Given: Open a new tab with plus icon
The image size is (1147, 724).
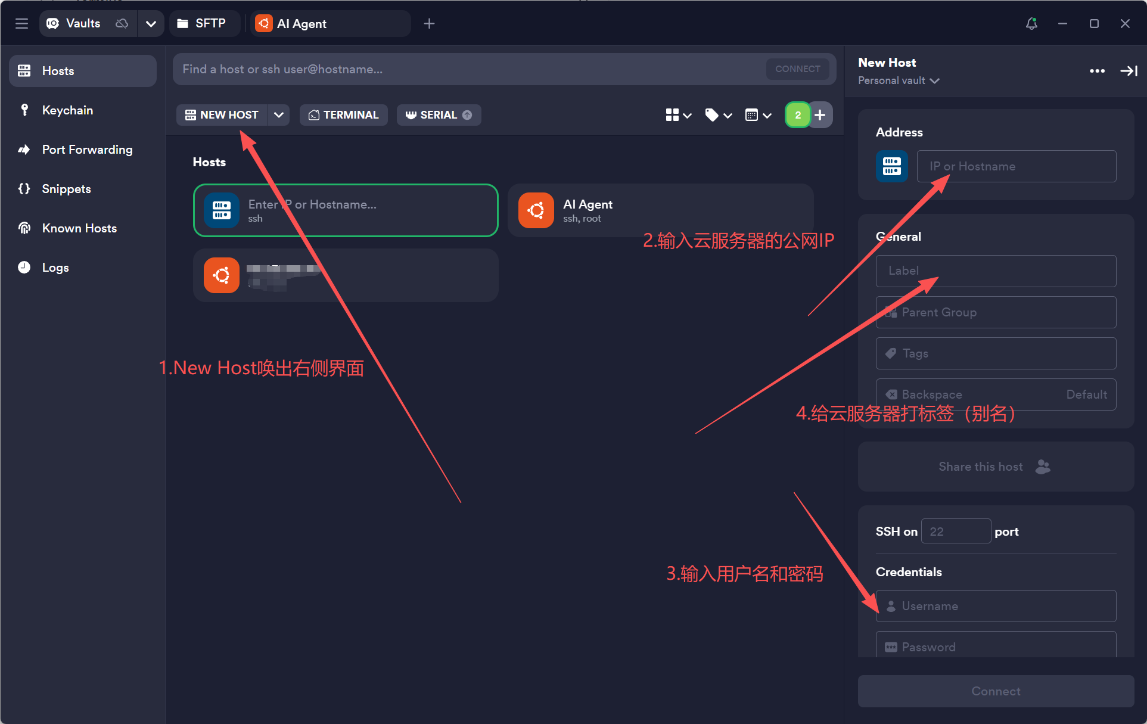Looking at the screenshot, I should (429, 23).
